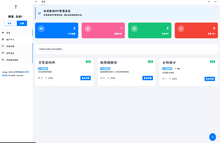Click the 短视频解析 card title
The width and height of the screenshot is (220, 143).
click(x=109, y=63)
